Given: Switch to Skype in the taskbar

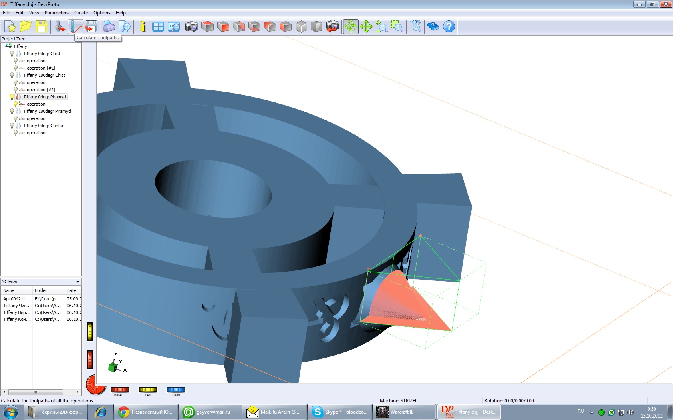Looking at the screenshot, I should click(340, 412).
